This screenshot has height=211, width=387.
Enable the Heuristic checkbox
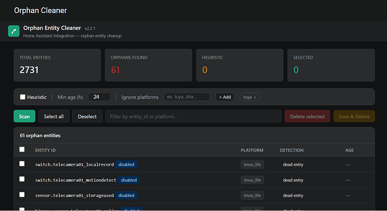point(22,97)
